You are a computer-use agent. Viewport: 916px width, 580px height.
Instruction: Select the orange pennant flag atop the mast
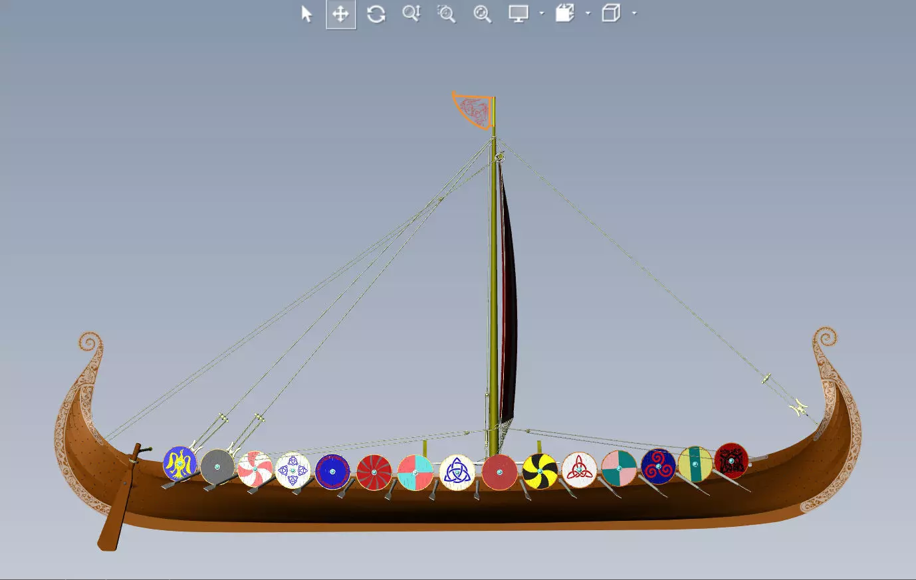point(473,110)
